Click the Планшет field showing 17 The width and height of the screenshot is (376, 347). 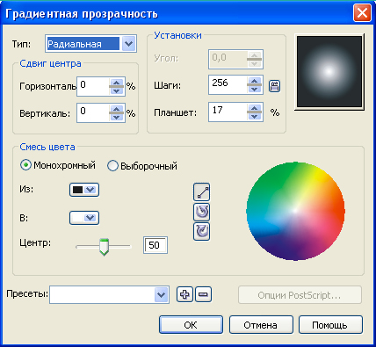pyautogui.click(x=228, y=112)
